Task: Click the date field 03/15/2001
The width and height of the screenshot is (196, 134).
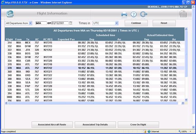Action: [60, 23]
